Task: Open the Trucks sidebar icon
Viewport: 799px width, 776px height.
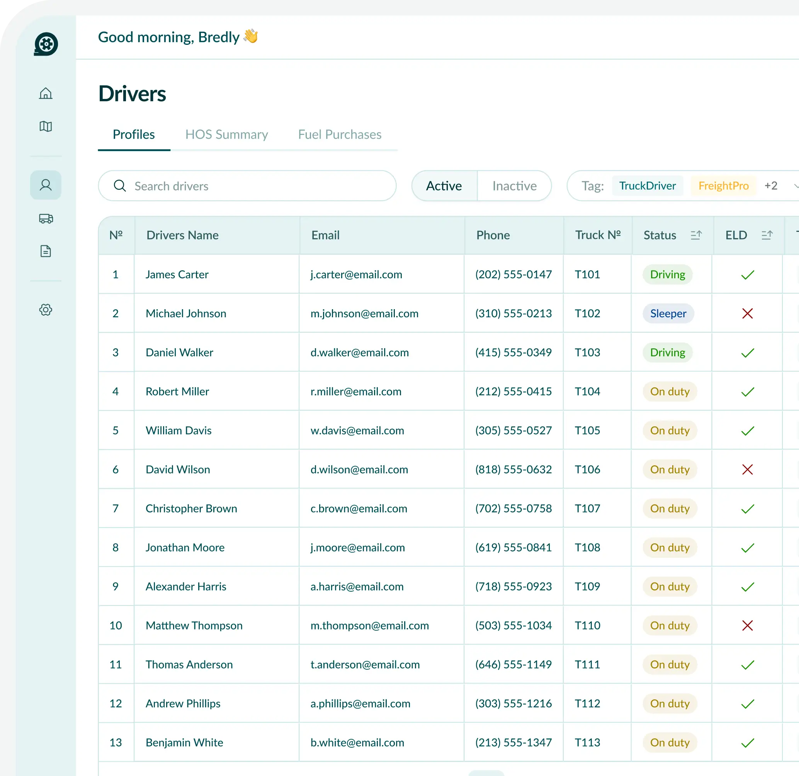Action: click(46, 219)
